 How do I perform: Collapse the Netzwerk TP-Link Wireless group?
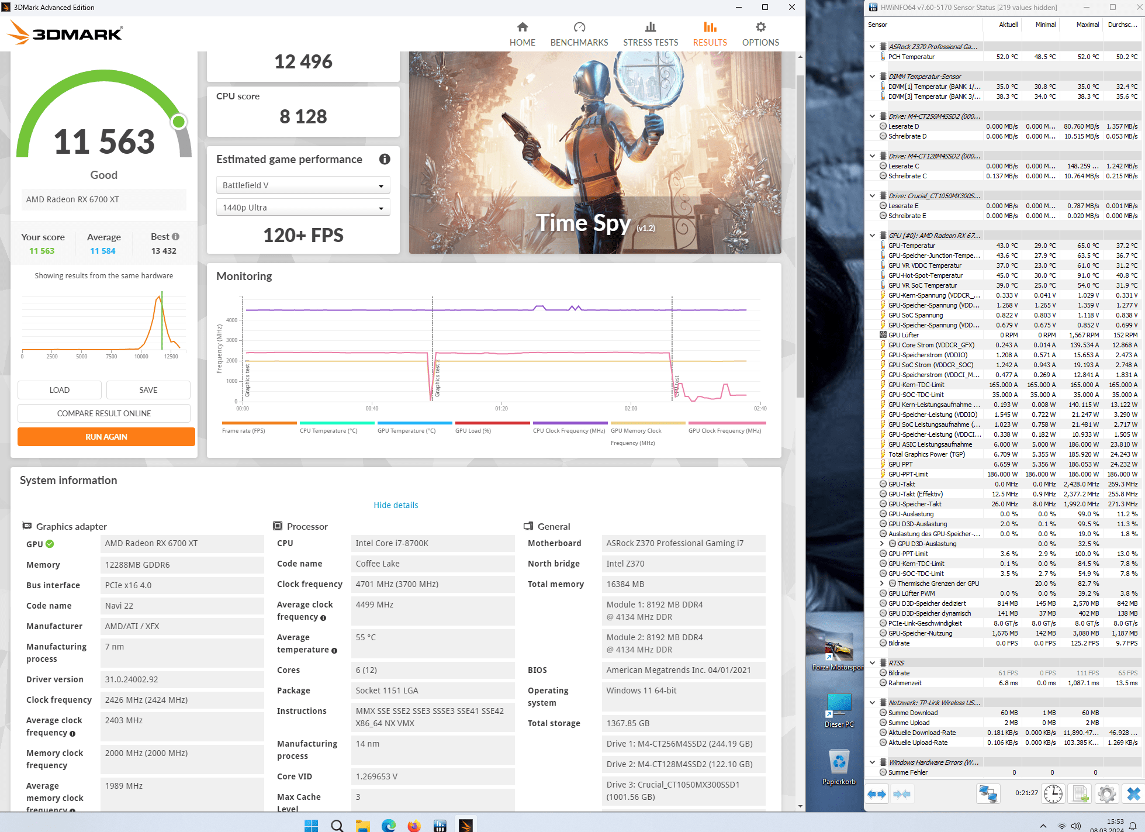[873, 703]
